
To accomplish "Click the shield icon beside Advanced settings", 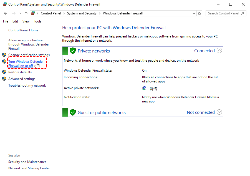I will (x=4, y=79).
